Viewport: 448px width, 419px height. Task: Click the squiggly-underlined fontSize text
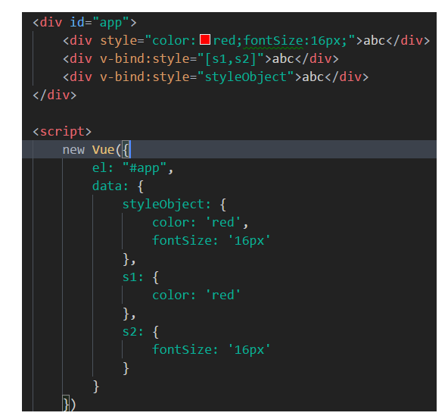[x=273, y=41]
